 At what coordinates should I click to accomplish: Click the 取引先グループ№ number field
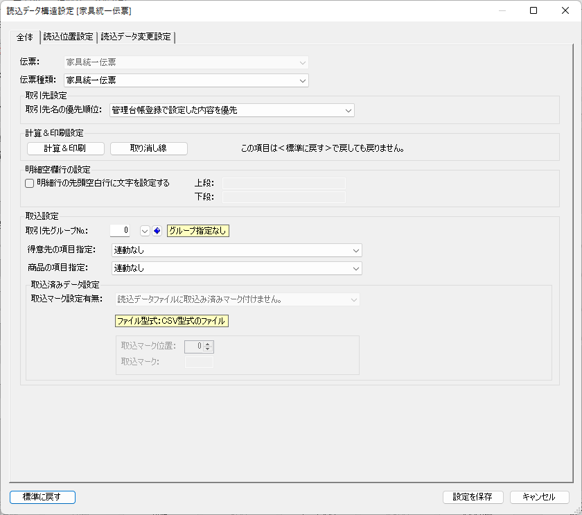tap(120, 231)
